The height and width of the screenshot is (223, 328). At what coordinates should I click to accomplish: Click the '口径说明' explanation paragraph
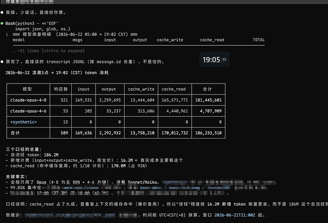pos(167,204)
